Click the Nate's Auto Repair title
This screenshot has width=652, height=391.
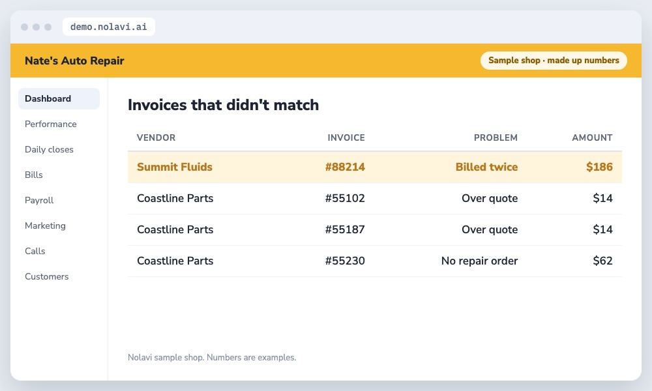(x=74, y=61)
